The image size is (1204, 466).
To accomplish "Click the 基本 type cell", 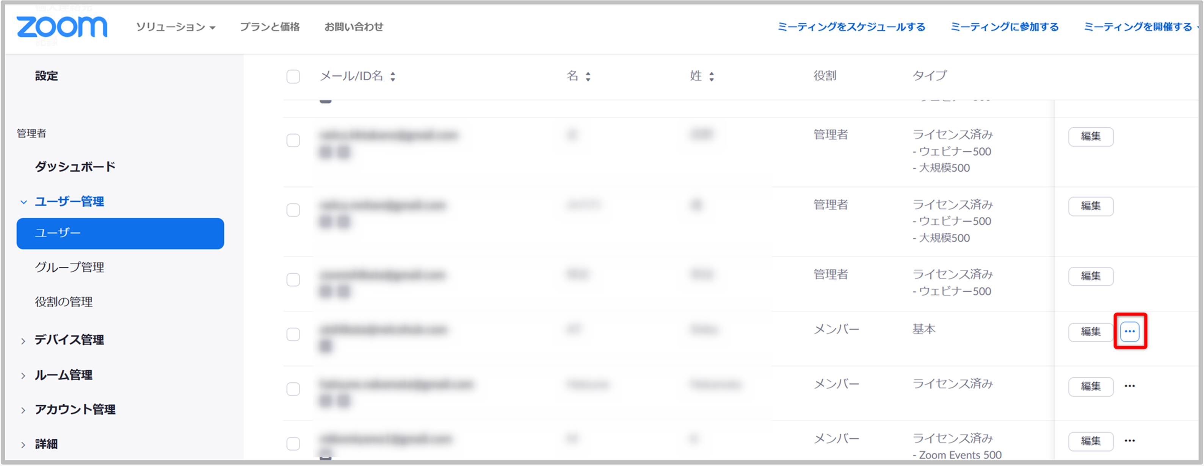I will 924,329.
